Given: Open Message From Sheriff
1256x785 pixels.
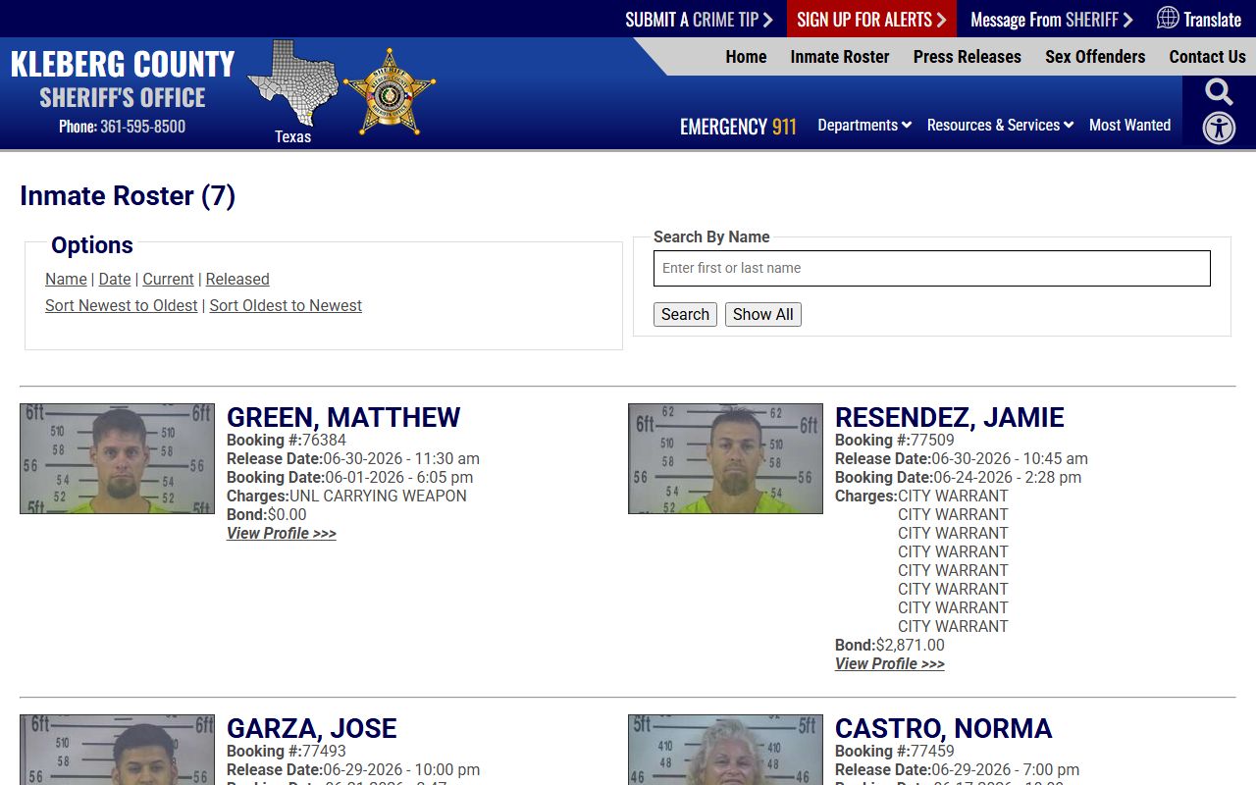Looking at the screenshot, I should [x=1052, y=20].
